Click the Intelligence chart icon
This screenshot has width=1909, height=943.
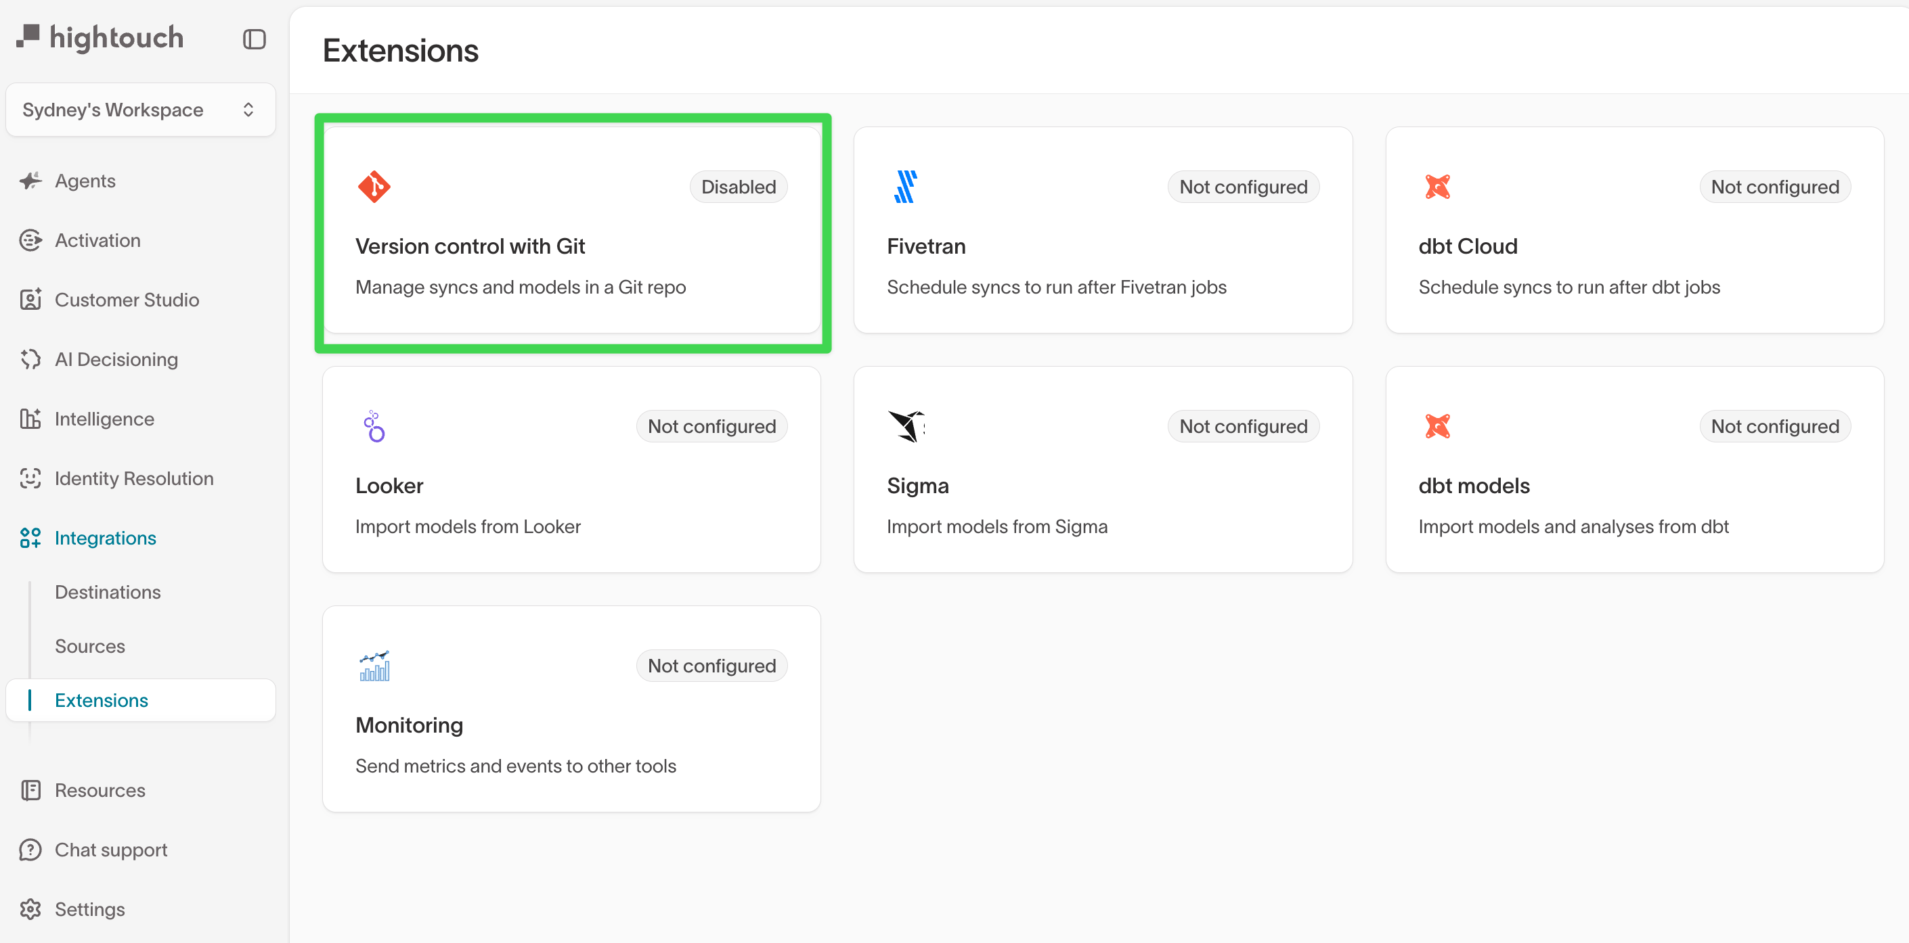click(x=30, y=419)
